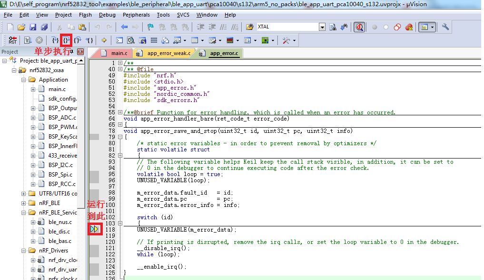Viewport: 484px width, 280px height.
Task: Open the Debug menu
Action: click(107, 15)
